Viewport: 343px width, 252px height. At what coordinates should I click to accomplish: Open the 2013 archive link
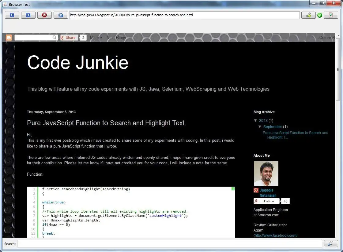(x=263, y=121)
